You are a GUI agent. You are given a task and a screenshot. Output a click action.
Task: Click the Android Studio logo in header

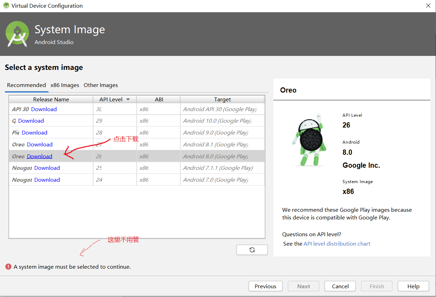(17, 34)
